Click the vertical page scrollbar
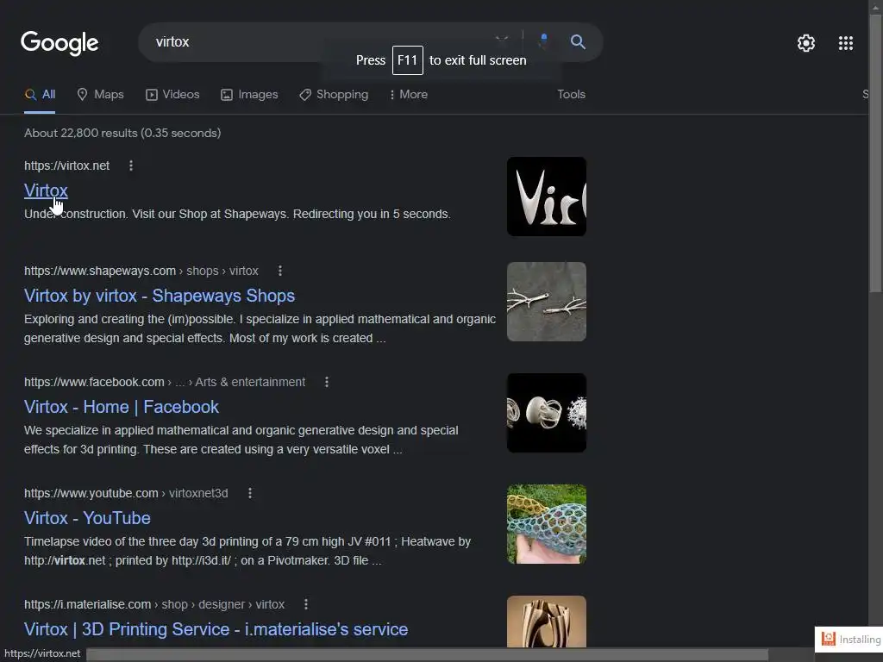Screen dimensions: 883x662 click(876, 152)
